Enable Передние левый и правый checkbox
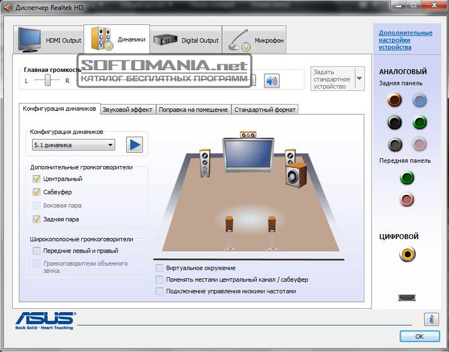 37,251
